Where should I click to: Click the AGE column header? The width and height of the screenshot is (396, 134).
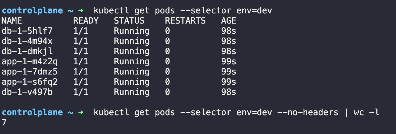point(229,21)
